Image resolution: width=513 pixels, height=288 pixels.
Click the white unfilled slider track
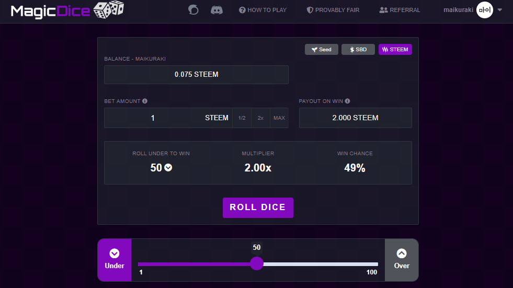click(x=321, y=264)
